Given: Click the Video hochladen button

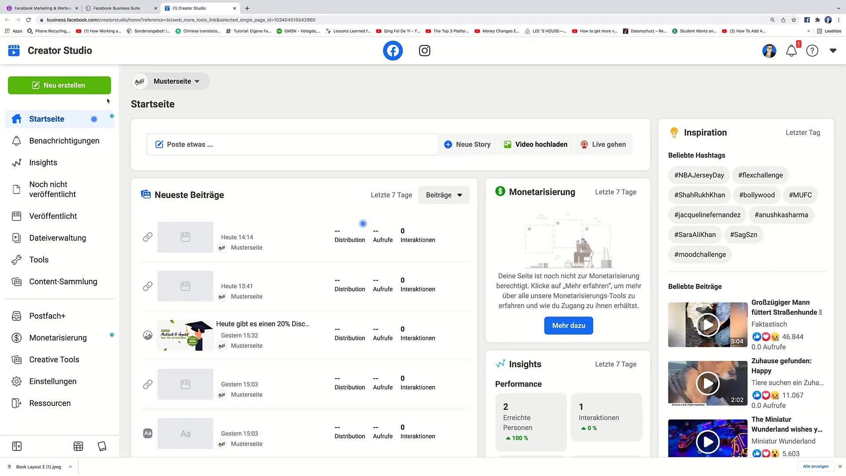Looking at the screenshot, I should tap(535, 145).
